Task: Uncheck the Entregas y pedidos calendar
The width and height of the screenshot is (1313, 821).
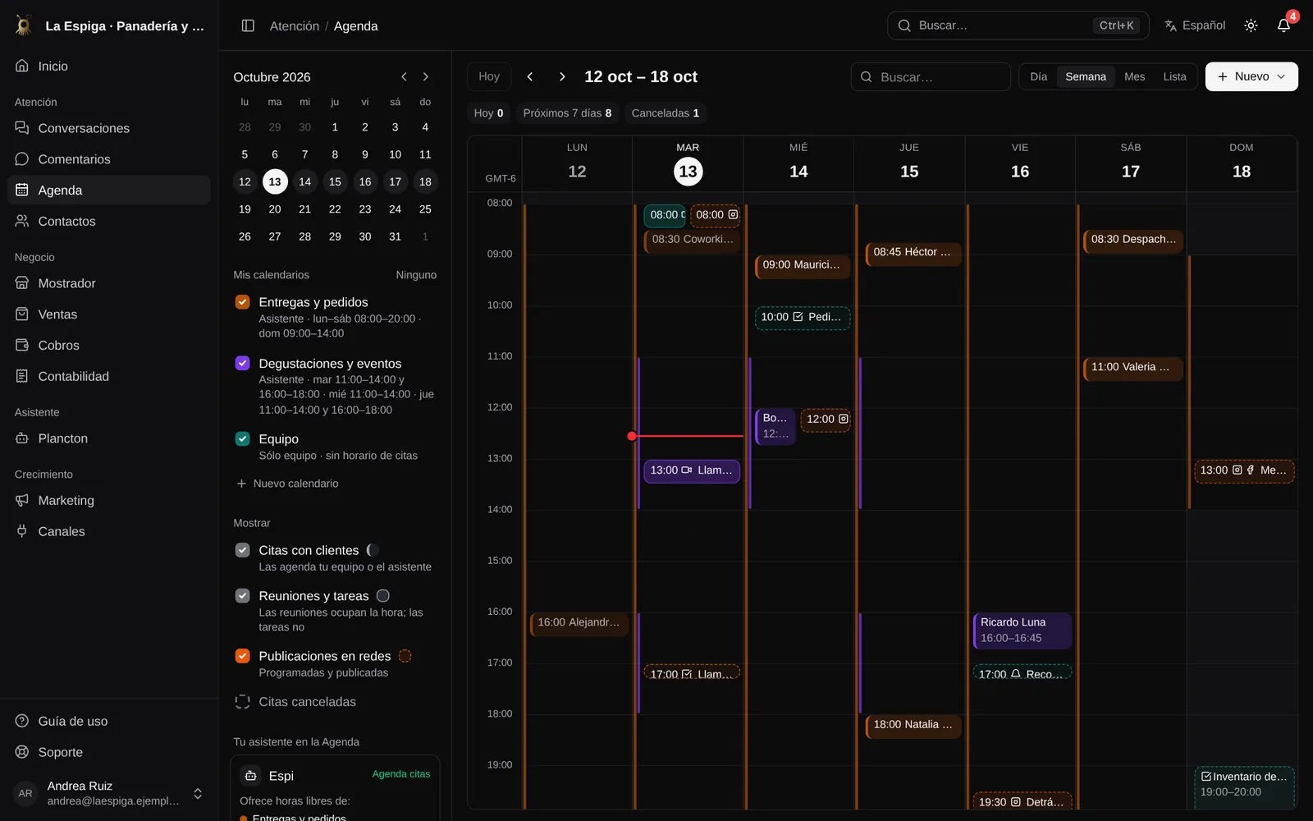Action: coord(242,302)
